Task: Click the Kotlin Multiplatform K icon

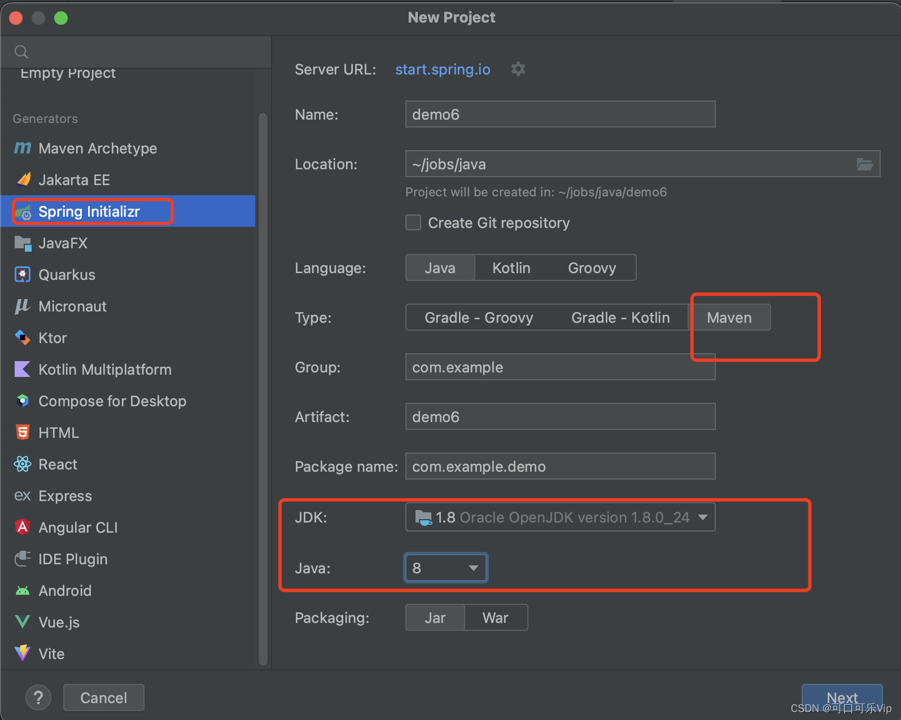Action: [x=23, y=369]
